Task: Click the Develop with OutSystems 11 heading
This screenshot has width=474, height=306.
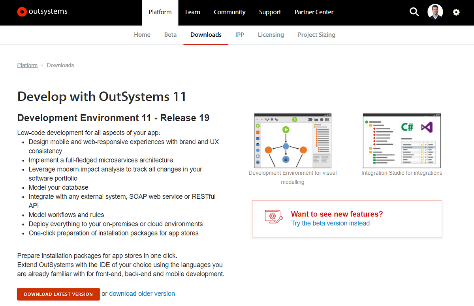Action: [102, 97]
